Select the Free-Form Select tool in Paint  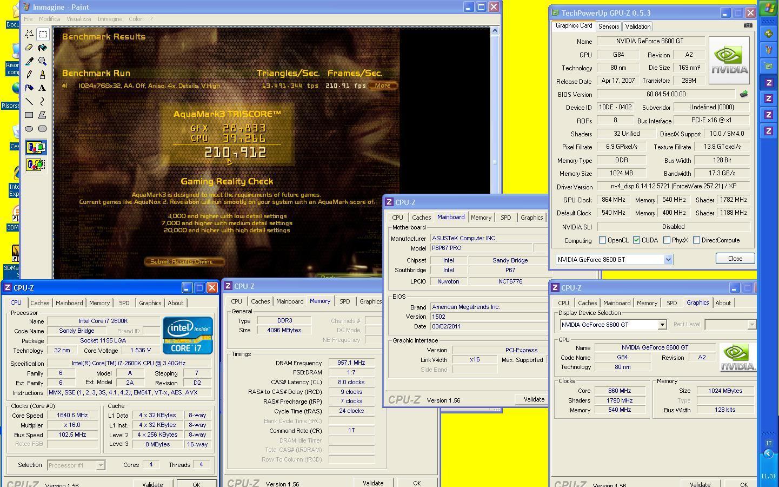coord(29,34)
